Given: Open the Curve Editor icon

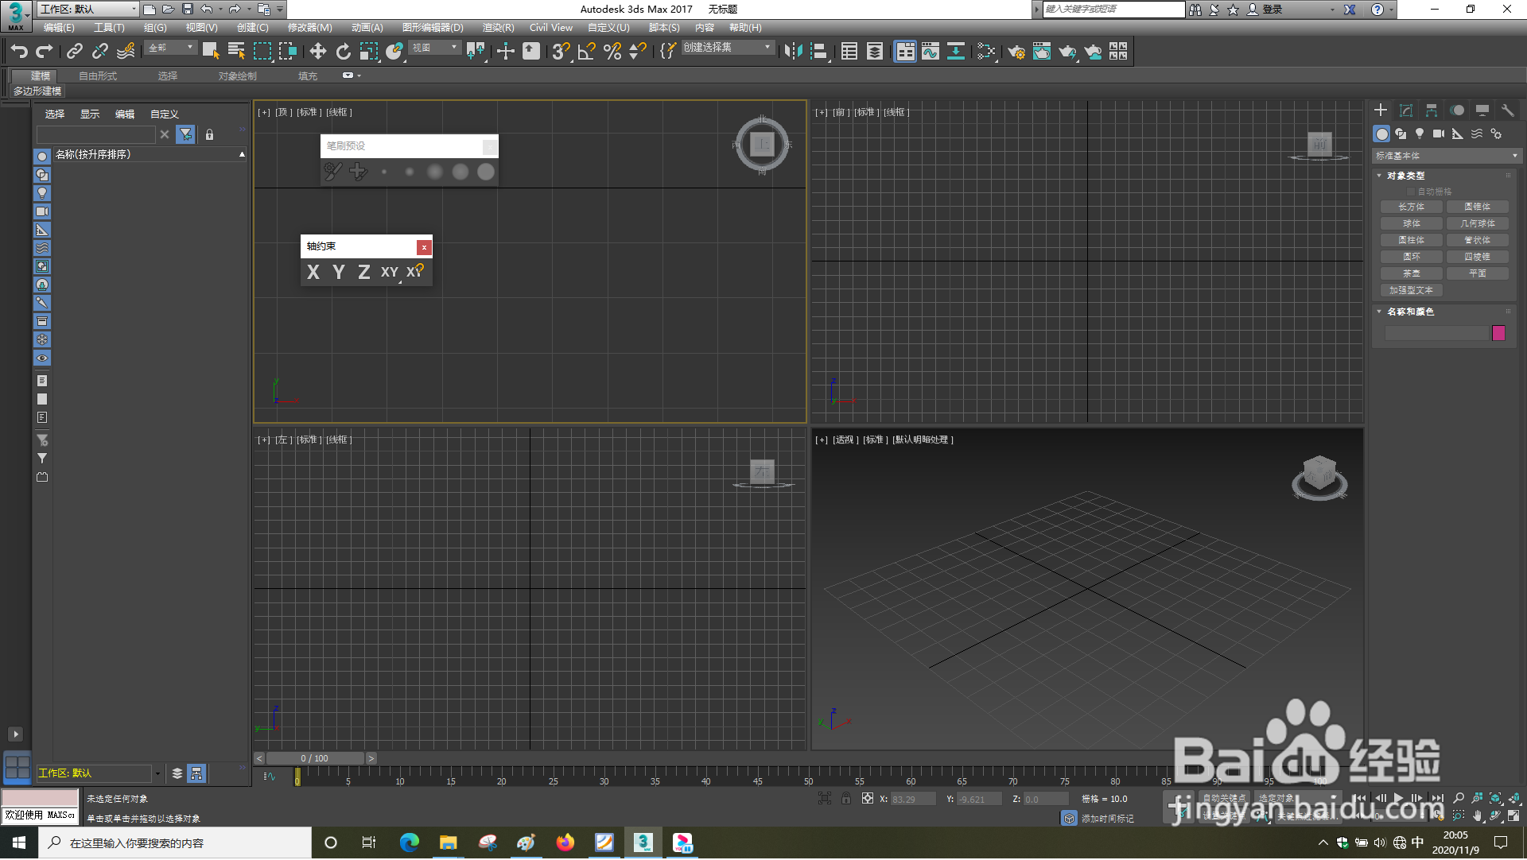Looking at the screenshot, I should pyautogui.click(x=931, y=52).
